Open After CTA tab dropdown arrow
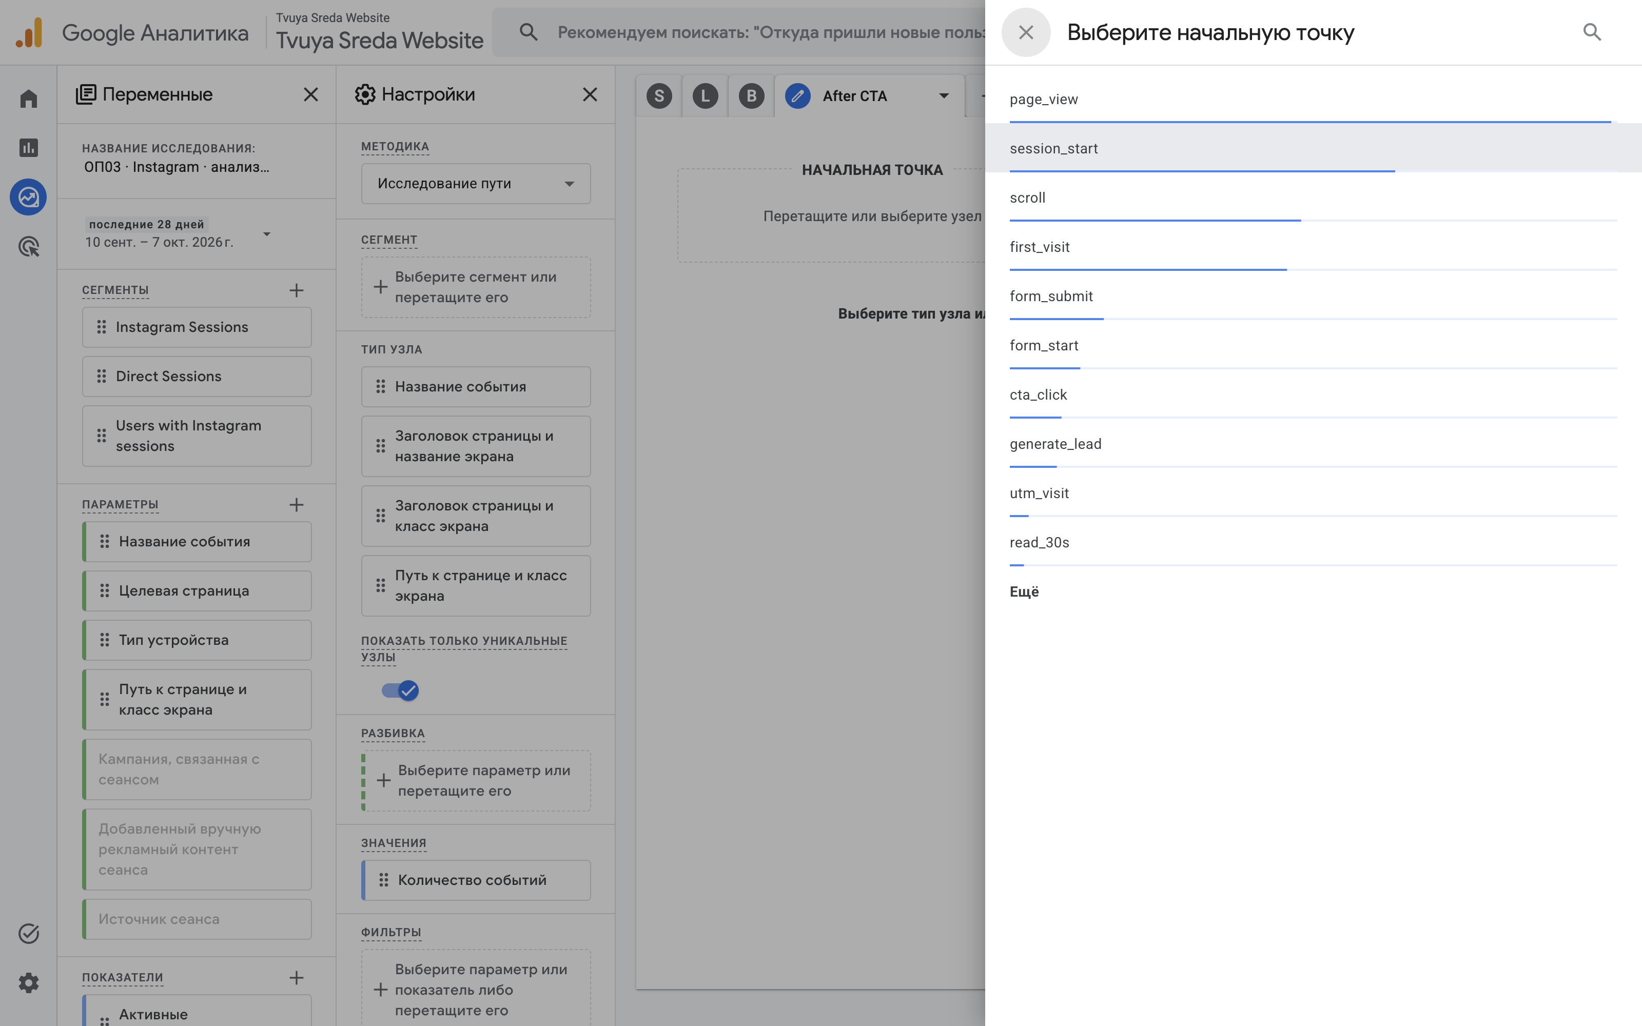Viewport: 1642px width, 1026px height. [944, 96]
